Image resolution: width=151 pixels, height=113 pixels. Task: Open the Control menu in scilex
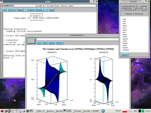(x=12, y=10)
